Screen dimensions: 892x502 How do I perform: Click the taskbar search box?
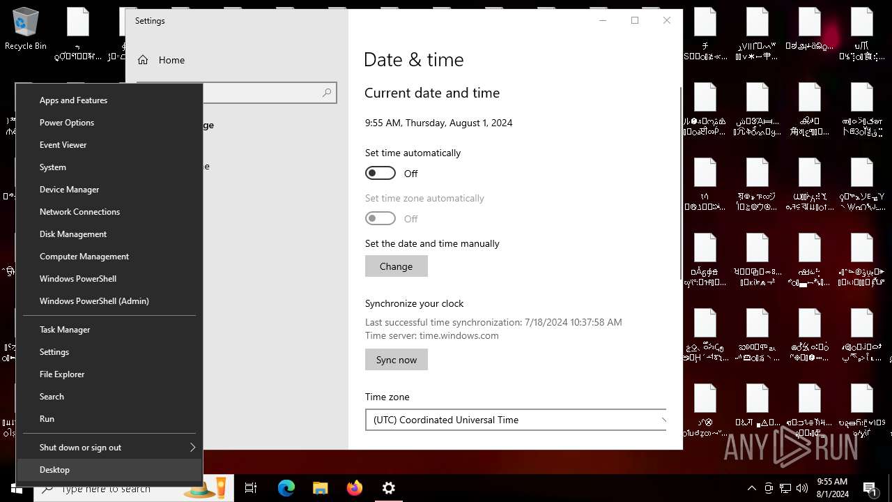point(132,489)
